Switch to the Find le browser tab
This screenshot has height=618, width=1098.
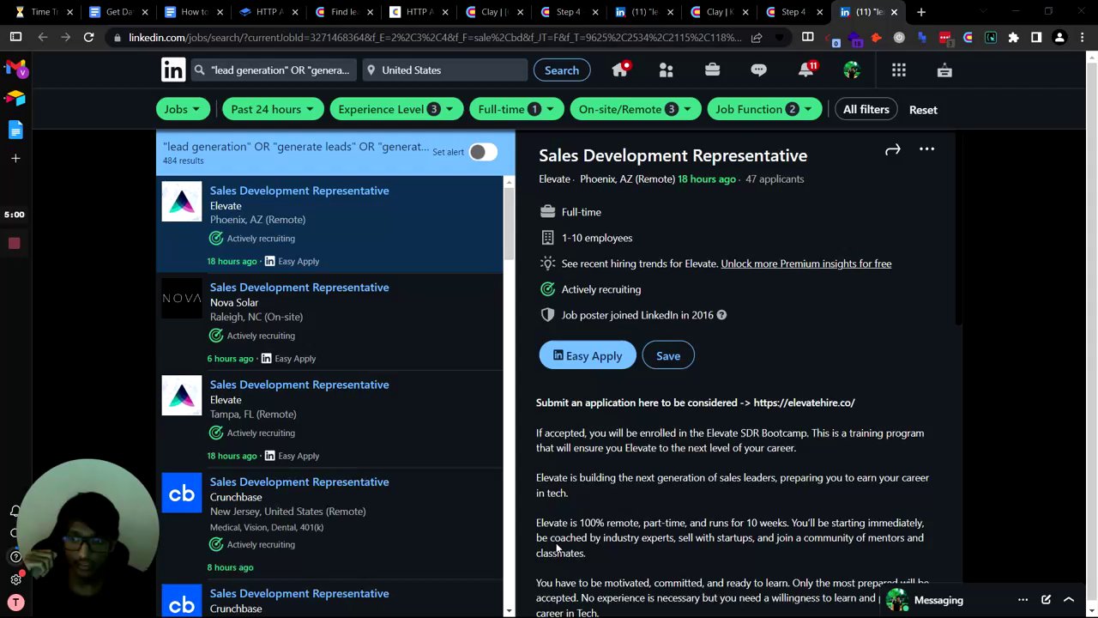coord(343,12)
